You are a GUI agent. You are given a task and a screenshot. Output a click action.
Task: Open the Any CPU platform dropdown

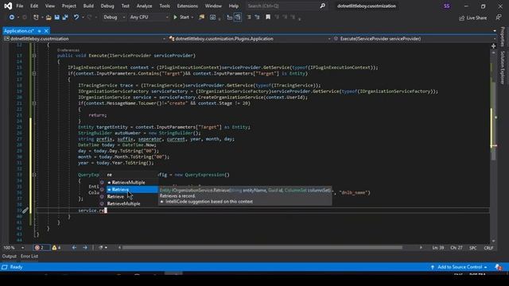click(149, 17)
